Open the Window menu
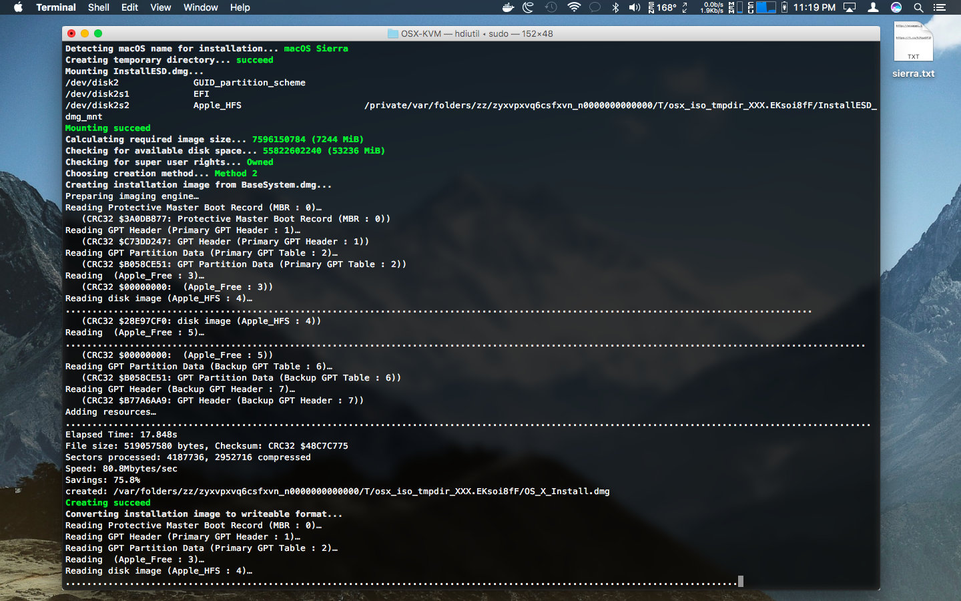The image size is (961, 601). pyautogui.click(x=201, y=7)
